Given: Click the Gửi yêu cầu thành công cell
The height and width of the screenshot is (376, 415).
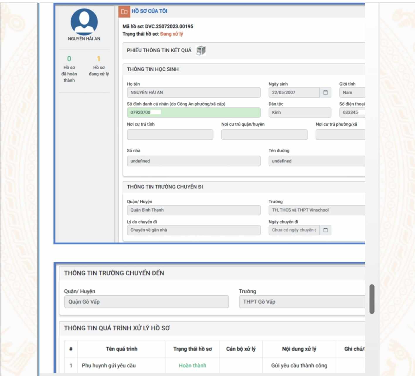Looking at the screenshot, I should tap(299, 365).
